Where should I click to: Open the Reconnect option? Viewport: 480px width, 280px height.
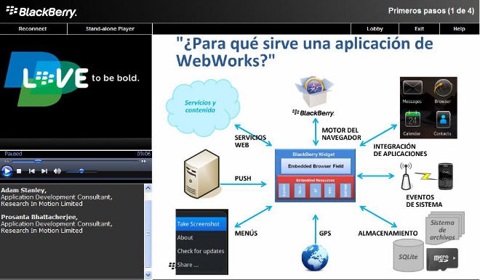(x=33, y=29)
